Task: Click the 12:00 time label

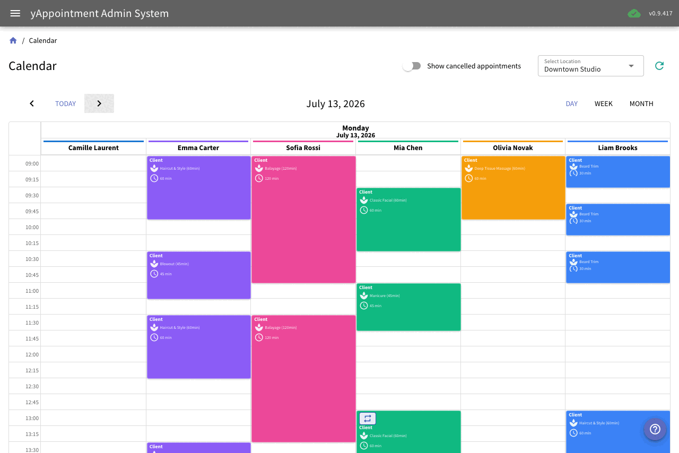Action: coord(32,354)
